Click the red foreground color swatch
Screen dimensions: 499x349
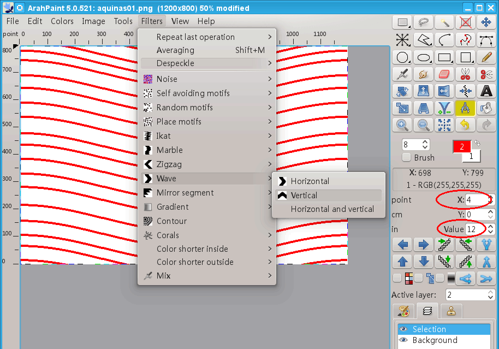[x=461, y=147]
